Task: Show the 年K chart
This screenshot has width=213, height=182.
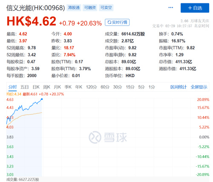Action: [x=79, y=87]
